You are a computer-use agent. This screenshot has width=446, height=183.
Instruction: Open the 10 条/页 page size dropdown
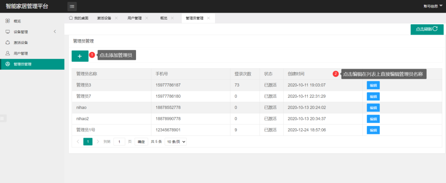(x=175, y=141)
